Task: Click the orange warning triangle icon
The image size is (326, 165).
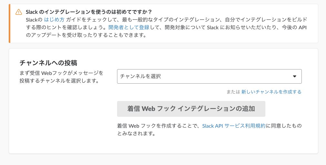Action: tap(19, 12)
